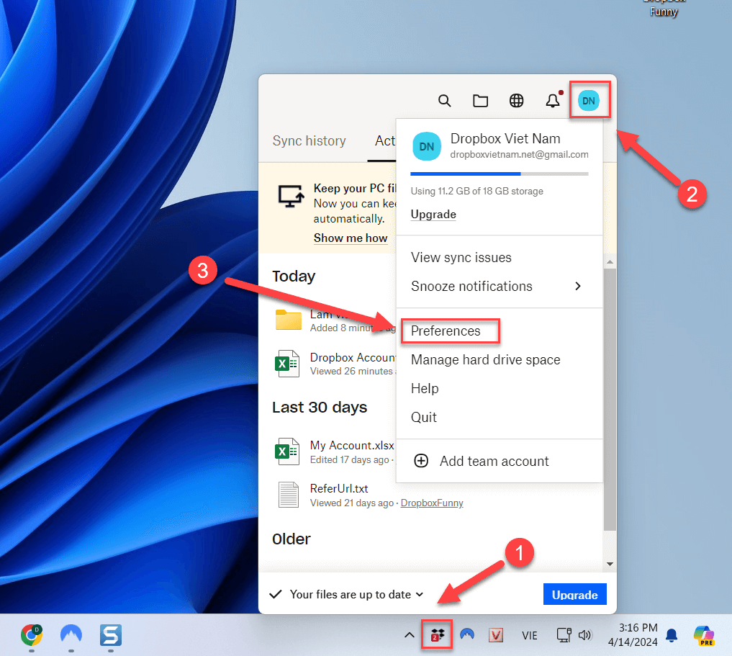Switch to Sync history tab
732x656 pixels.
[x=309, y=140]
